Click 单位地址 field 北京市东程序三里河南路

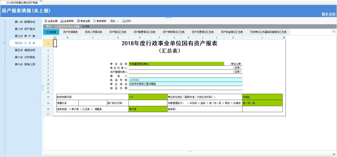click(x=185, y=84)
